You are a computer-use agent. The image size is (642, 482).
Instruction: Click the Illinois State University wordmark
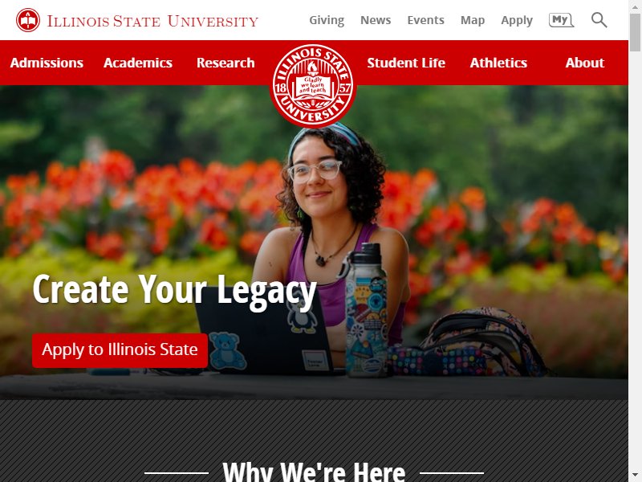coord(152,21)
